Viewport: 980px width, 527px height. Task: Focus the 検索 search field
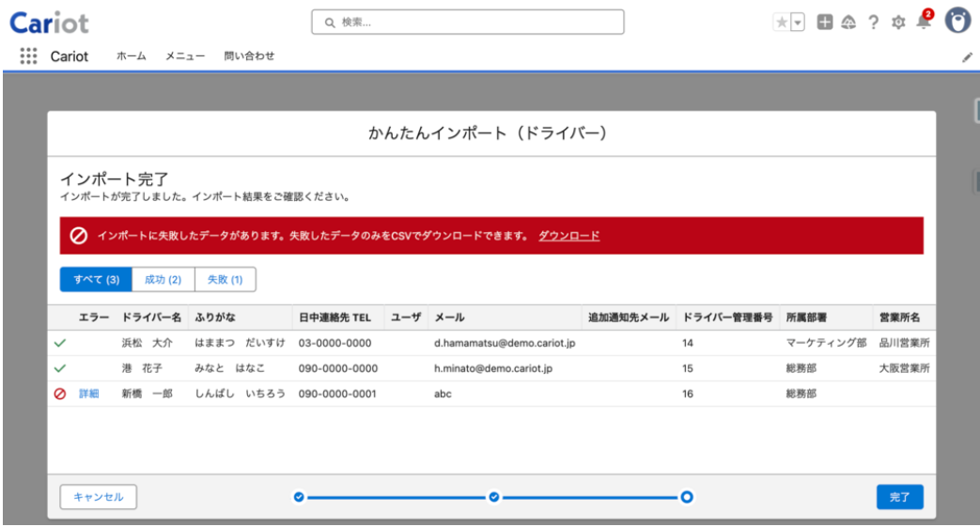468,22
